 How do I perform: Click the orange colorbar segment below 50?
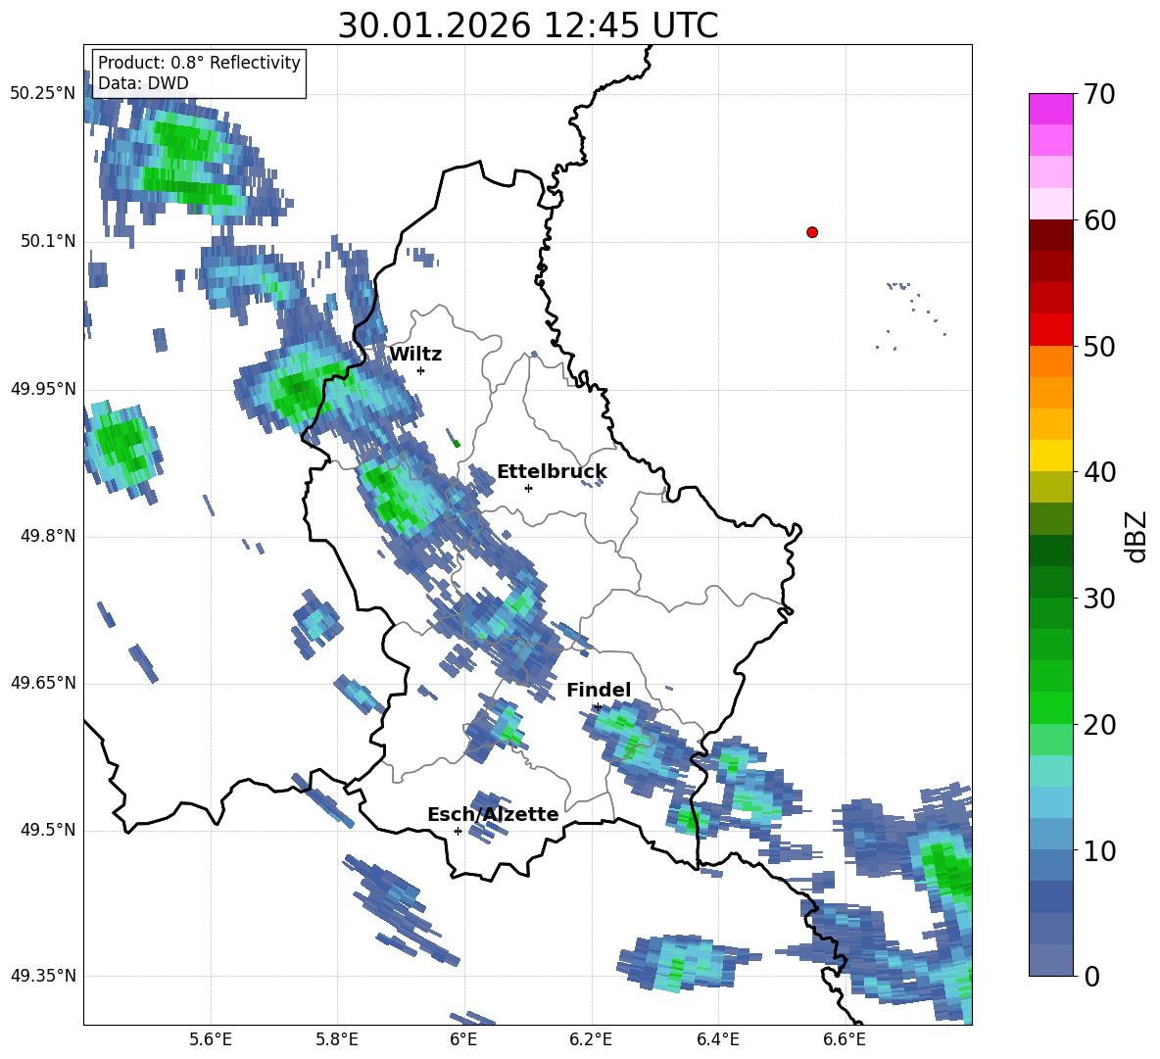1050,361
